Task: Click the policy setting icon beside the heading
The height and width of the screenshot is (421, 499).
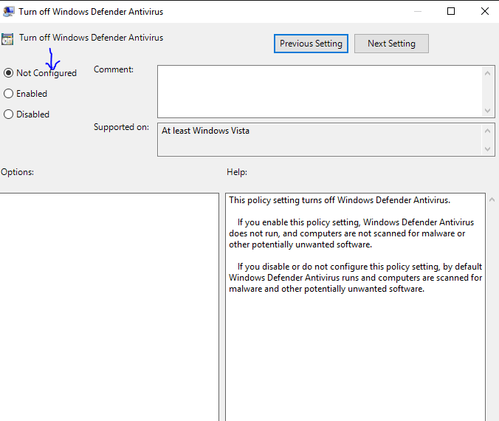Action: [7, 39]
